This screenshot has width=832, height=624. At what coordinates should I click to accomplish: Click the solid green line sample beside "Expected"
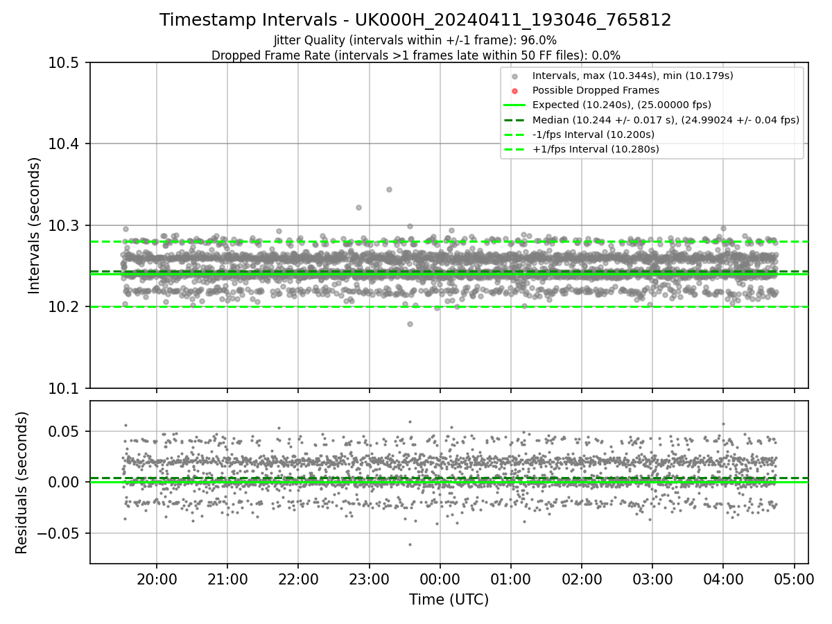click(514, 105)
